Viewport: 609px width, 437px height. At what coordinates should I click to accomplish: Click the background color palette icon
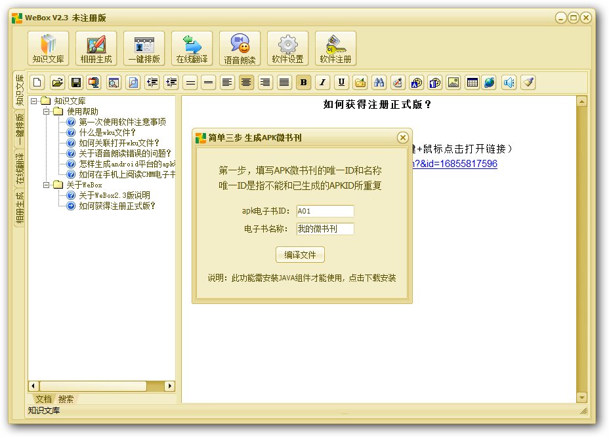coord(435,82)
